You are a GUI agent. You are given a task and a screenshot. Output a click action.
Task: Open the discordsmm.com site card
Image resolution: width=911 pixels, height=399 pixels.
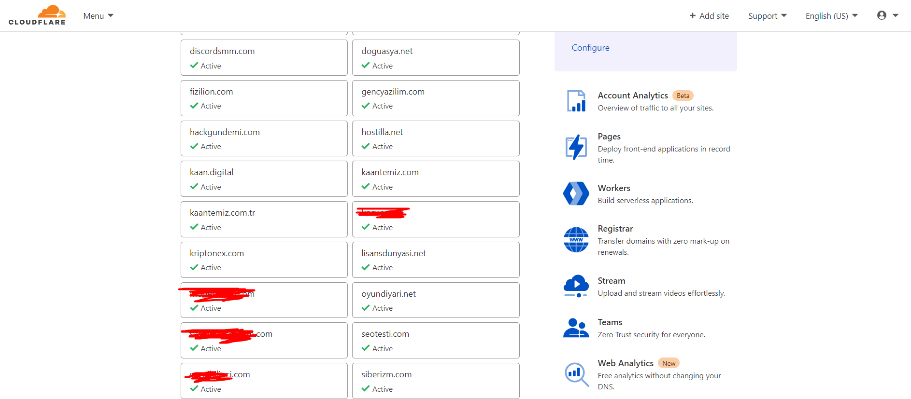264,57
